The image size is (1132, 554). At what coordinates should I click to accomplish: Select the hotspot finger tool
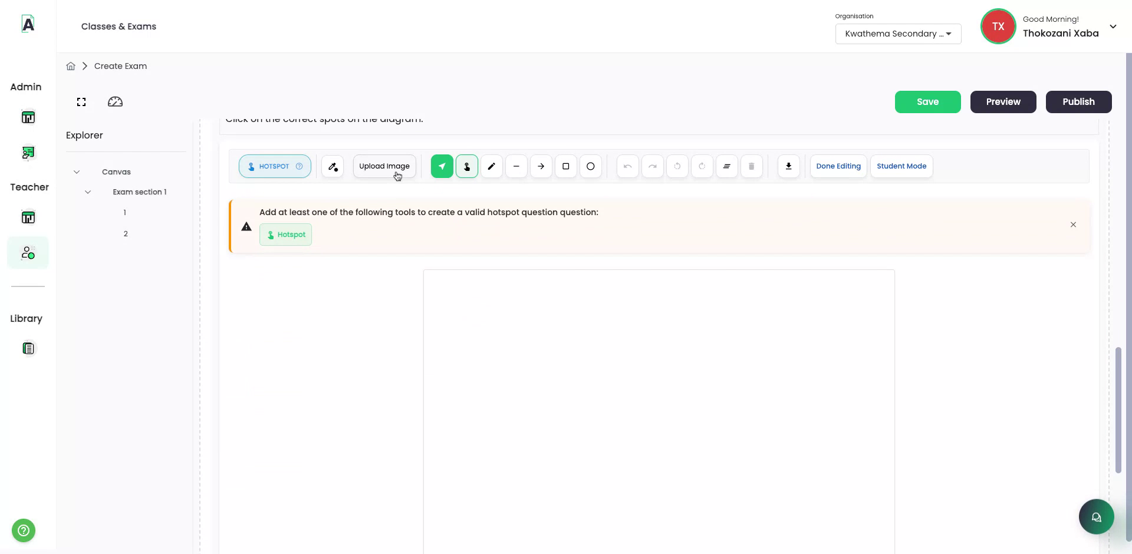point(466,166)
